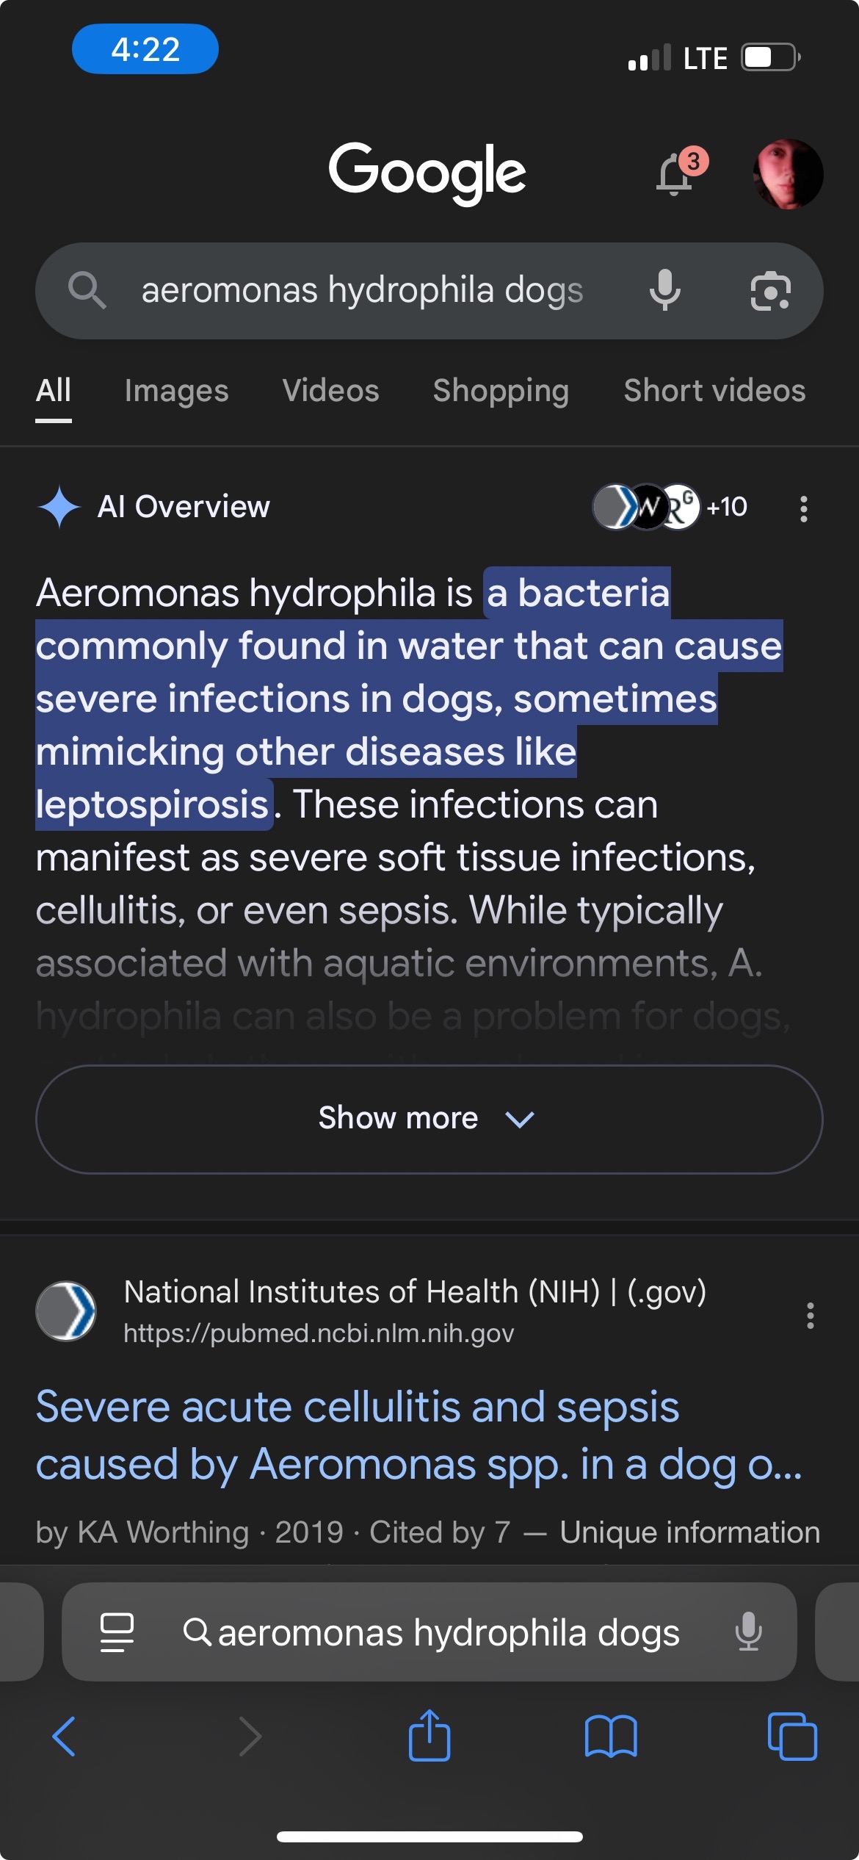Start voice search in Google search bar
The image size is (859, 1860).
pos(665,290)
